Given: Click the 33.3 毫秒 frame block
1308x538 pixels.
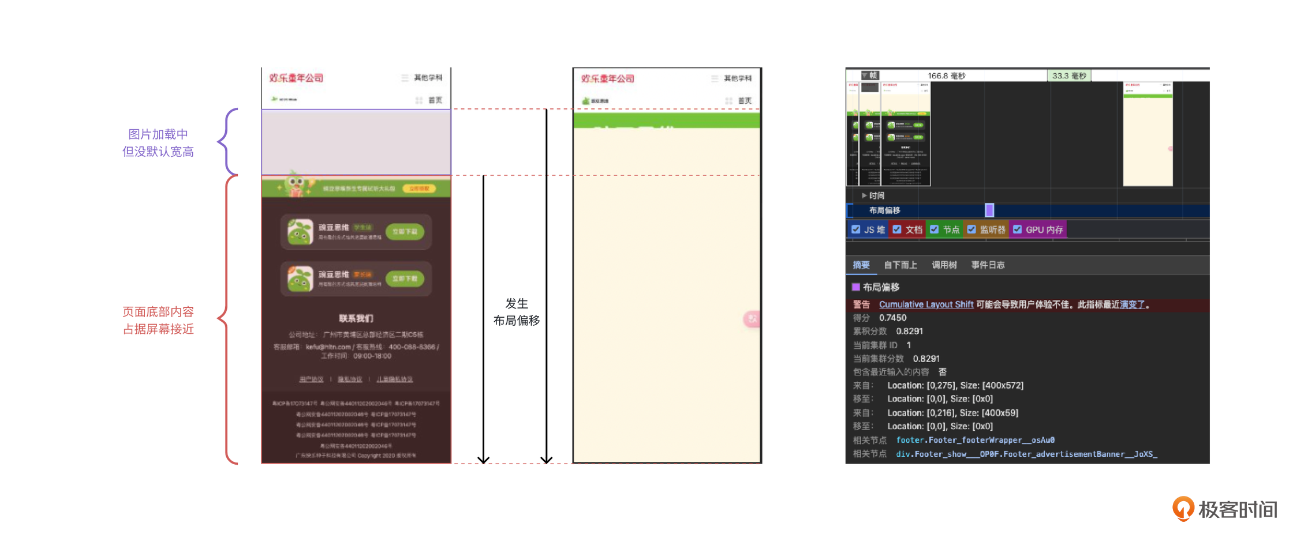Looking at the screenshot, I should point(1069,76).
